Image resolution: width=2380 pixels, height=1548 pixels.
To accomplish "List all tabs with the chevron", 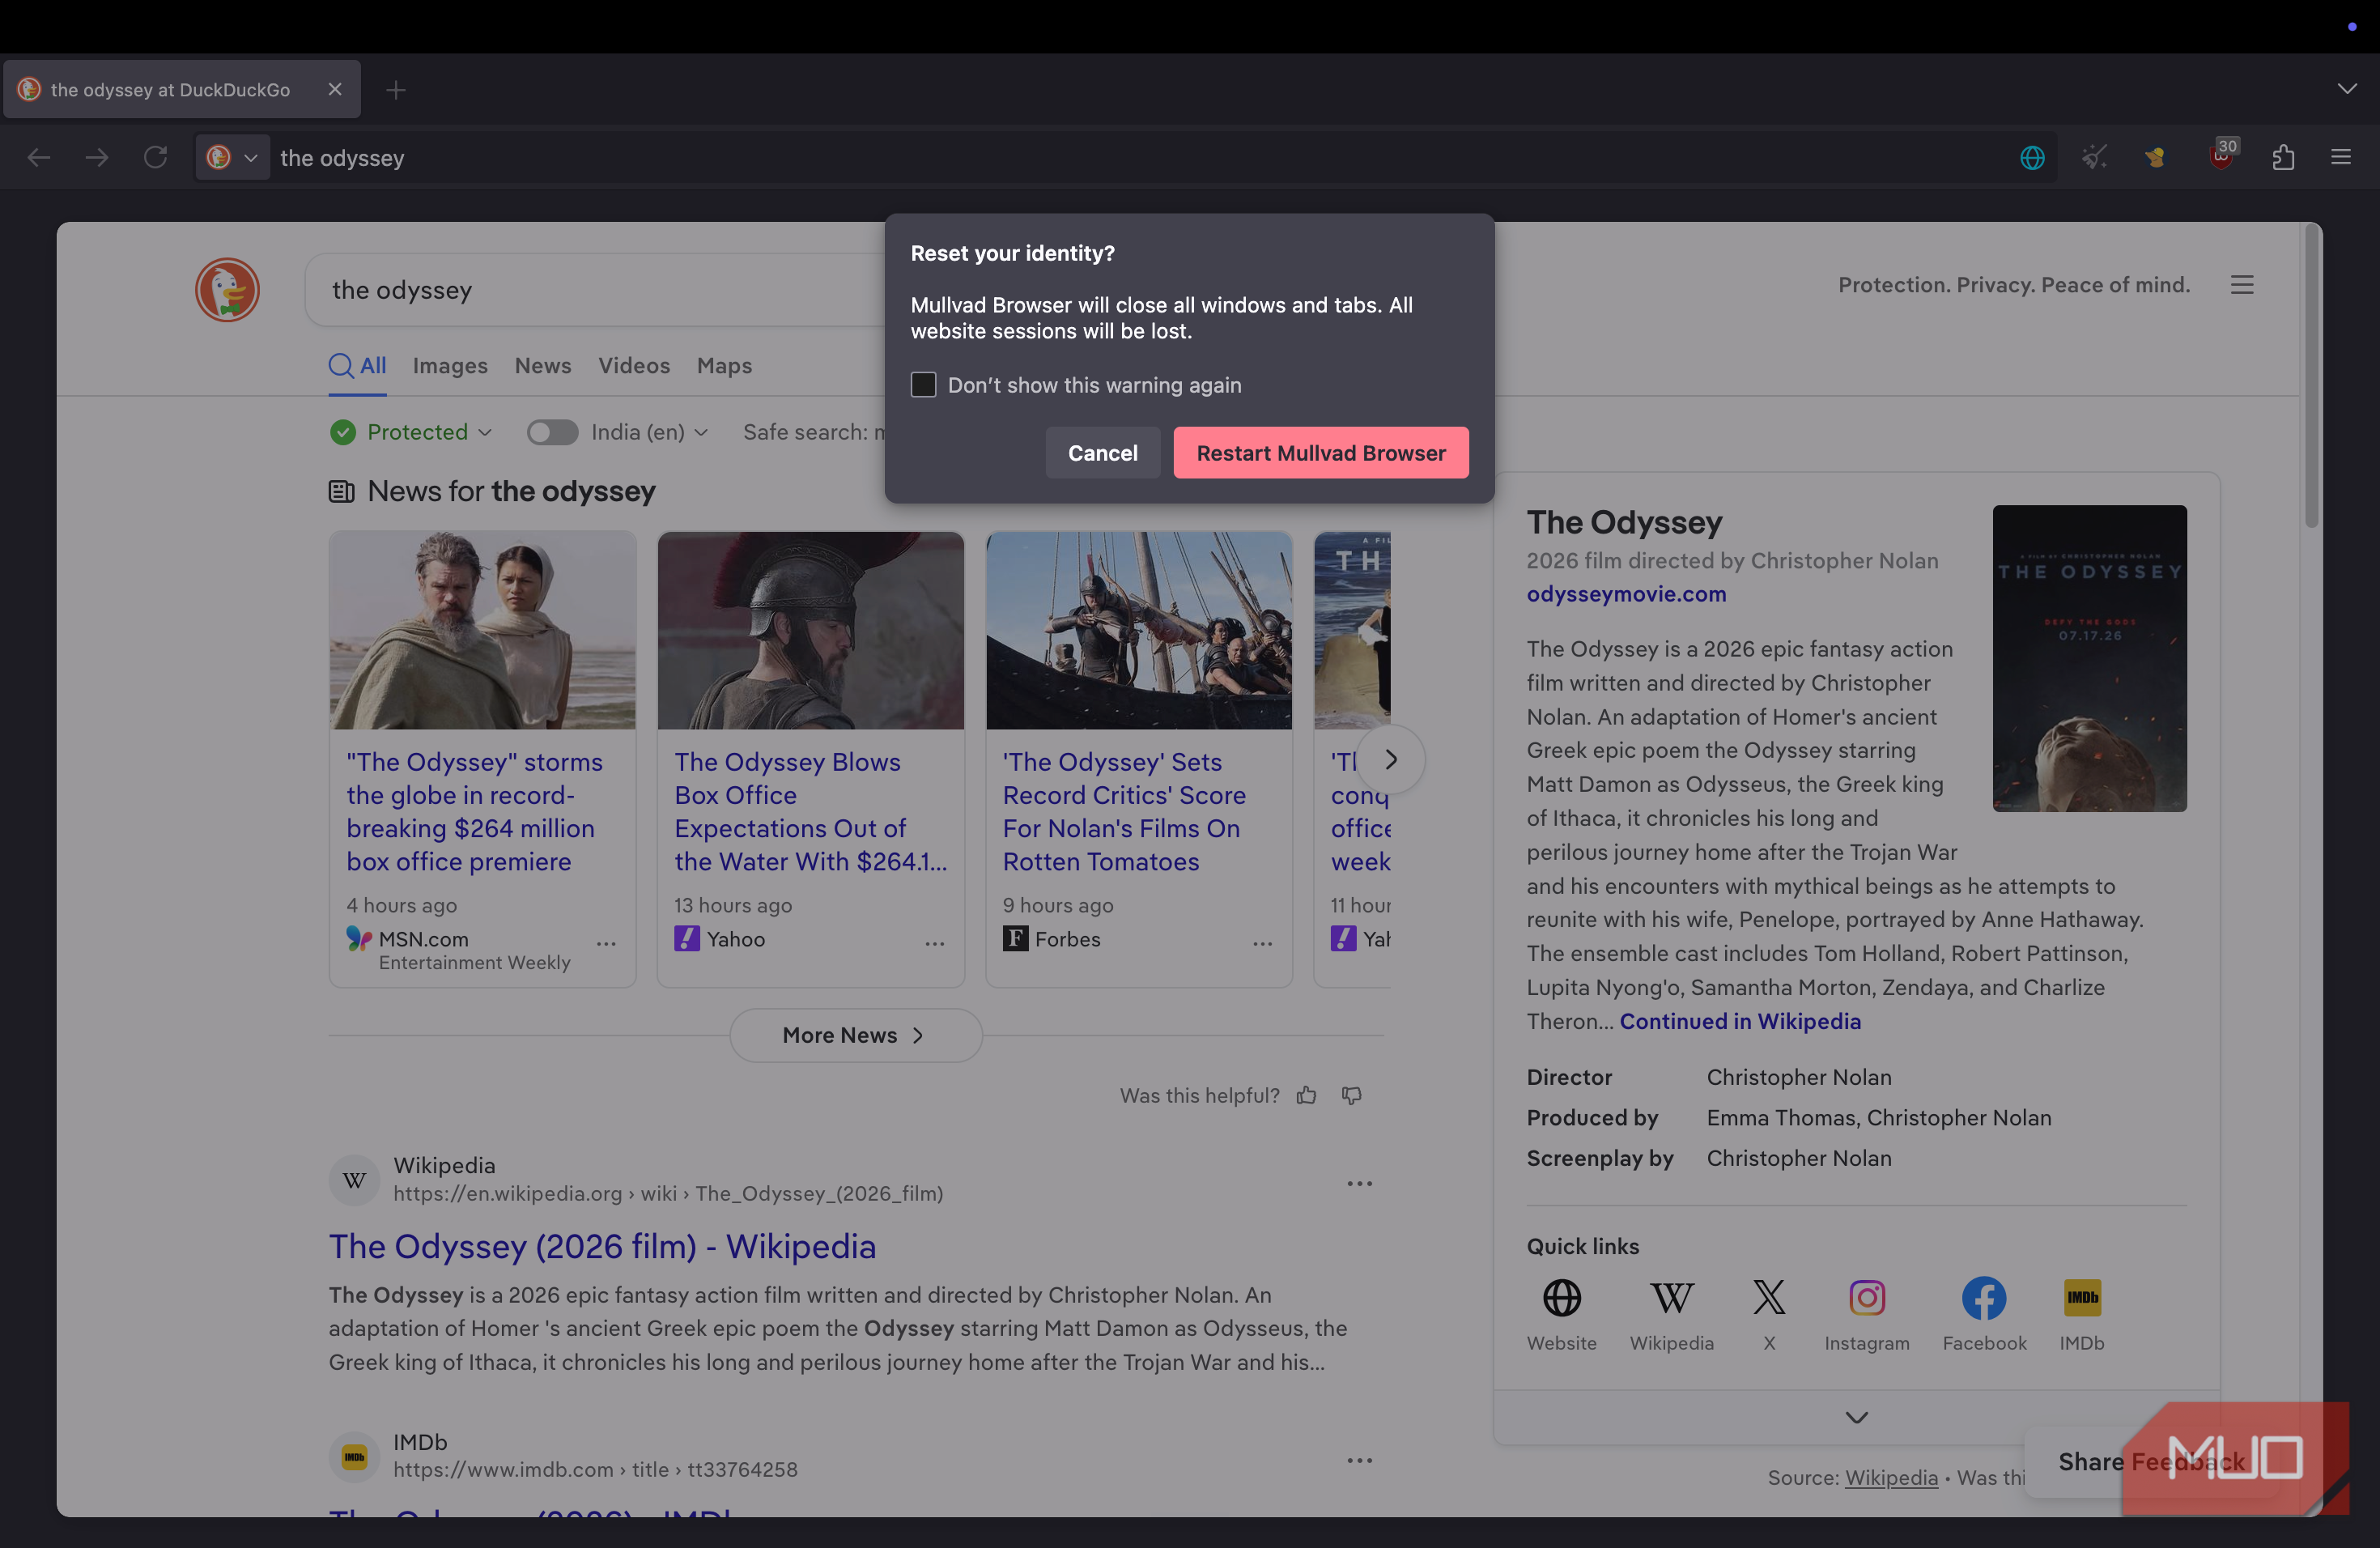I will coord(2347,90).
